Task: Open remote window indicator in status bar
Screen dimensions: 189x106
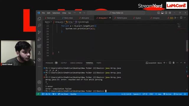Action: pos(38,94)
